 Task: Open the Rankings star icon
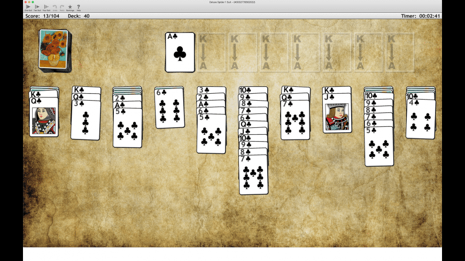pyautogui.click(x=70, y=7)
